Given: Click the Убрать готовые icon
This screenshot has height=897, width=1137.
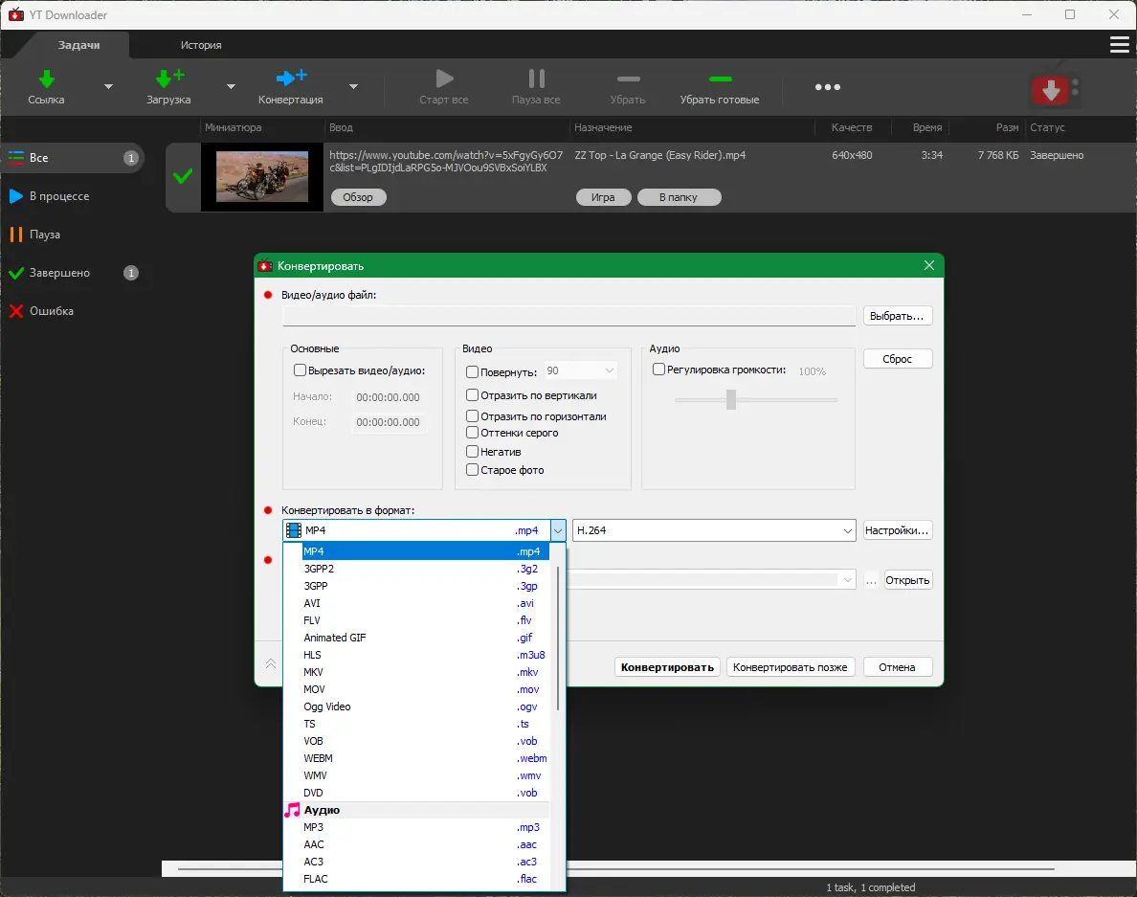Looking at the screenshot, I should coord(719,79).
